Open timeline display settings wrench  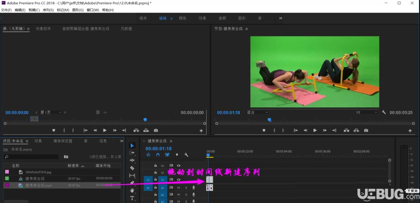[x=186, y=155]
